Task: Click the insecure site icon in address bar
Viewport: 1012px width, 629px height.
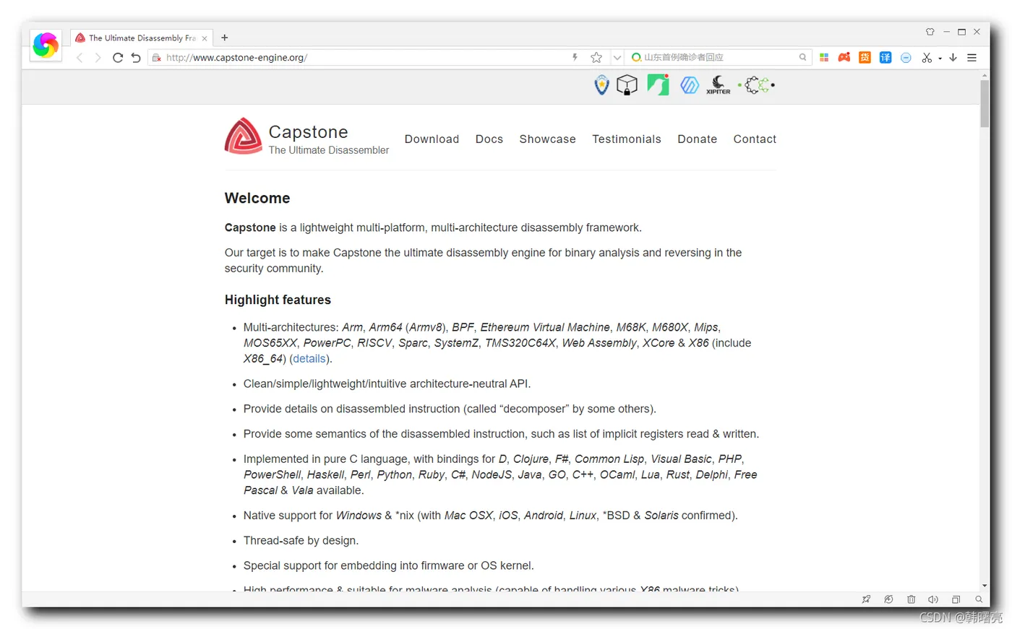Action: tap(156, 58)
